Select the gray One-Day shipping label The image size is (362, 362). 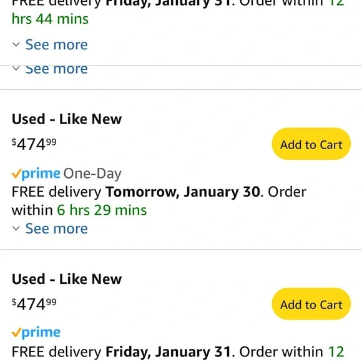click(x=92, y=174)
